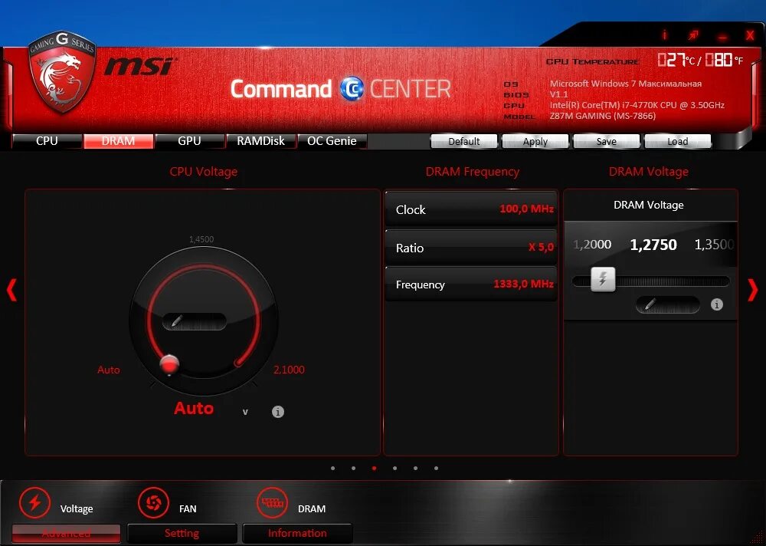
Task: Click the Z87M GAMING model text
Action: [x=602, y=116]
